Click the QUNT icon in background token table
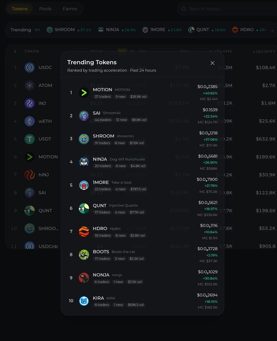Viewport: 277px width, 341px height. click(30, 211)
